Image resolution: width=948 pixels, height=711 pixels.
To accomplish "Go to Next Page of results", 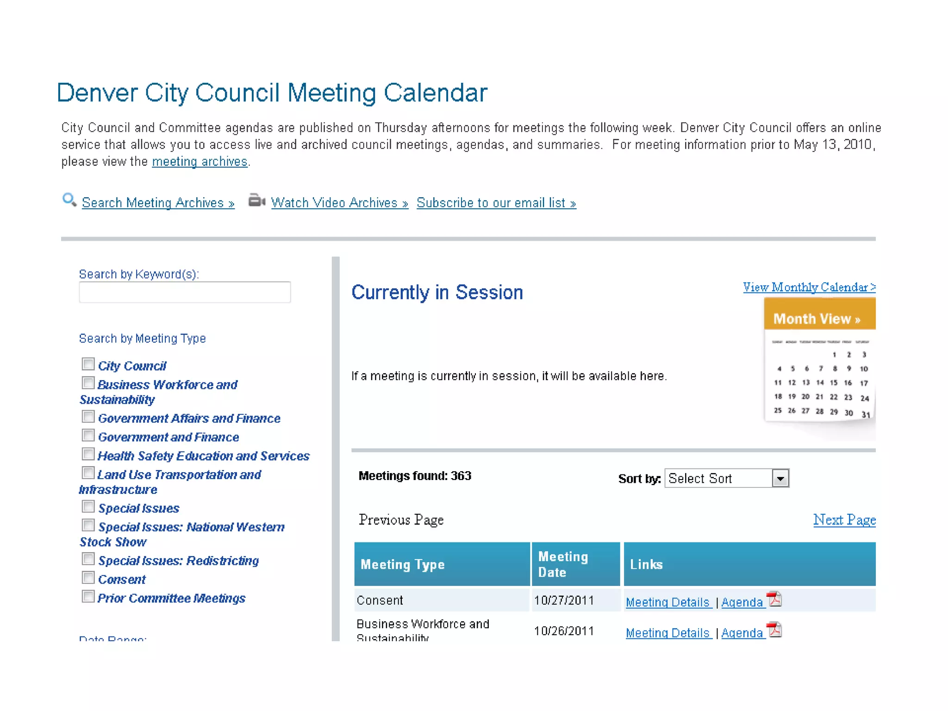I will pyautogui.click(x=844, y=519).
